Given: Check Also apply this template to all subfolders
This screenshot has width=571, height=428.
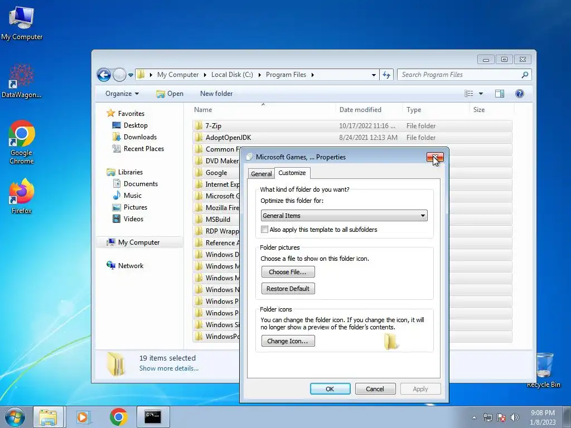Looking at the screenshot, I should (265, 229).
